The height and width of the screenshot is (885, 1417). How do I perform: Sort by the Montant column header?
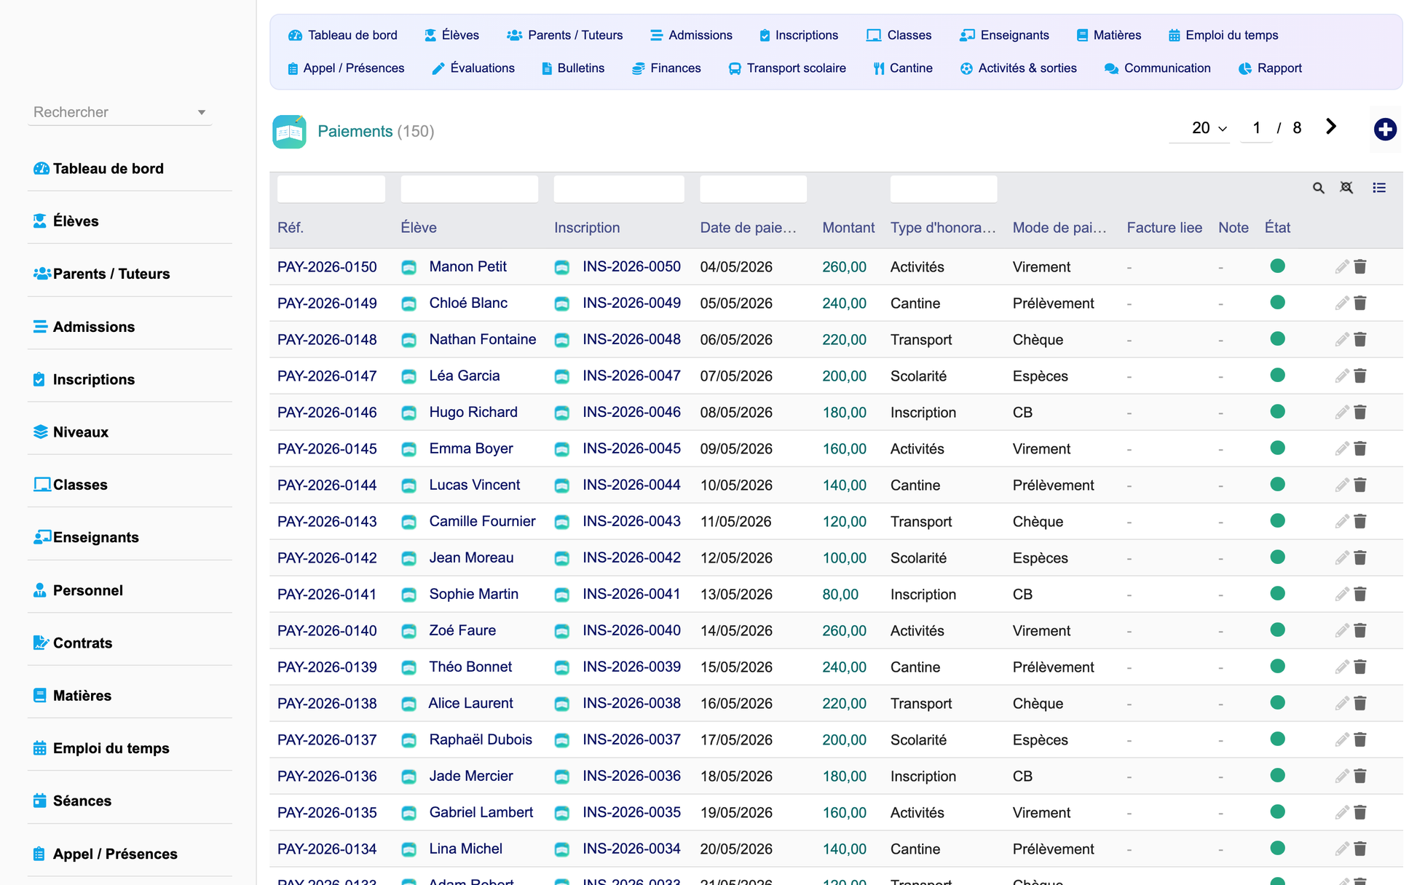[x=848, y=228]
